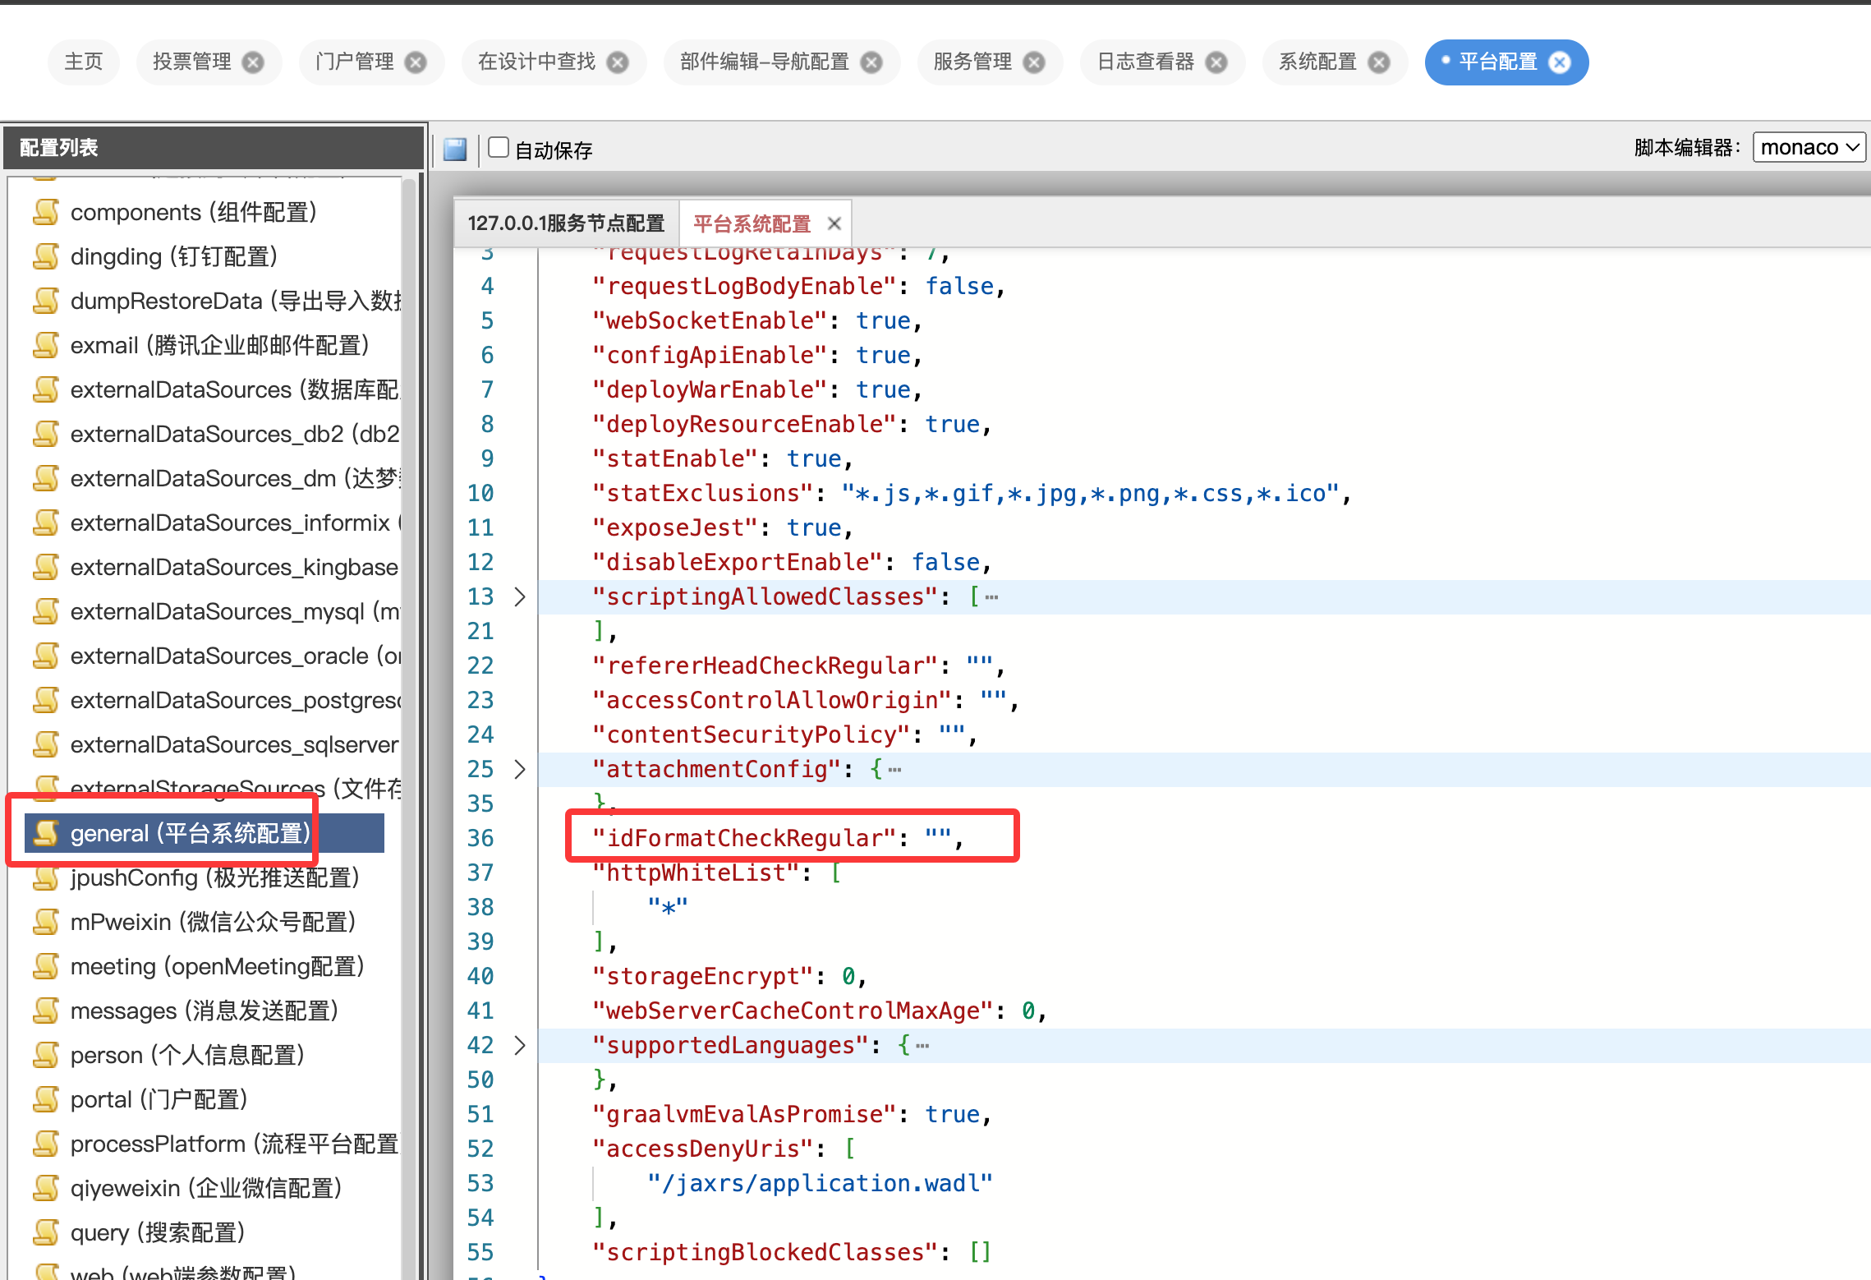
Task: Select components (组件配置) in config list
Action: (x=193, y=212)
